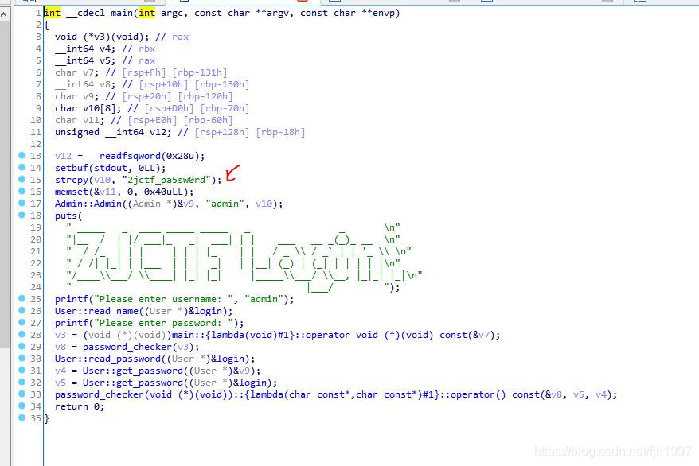The image size is (699, 466).
Task: Select "Please enter username: " string
Action: coord(163,299)
